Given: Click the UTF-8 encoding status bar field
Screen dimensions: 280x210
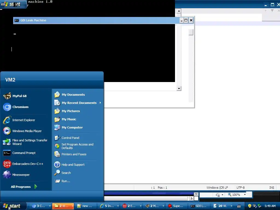Looking at the screenshot, I should point(241,188).
